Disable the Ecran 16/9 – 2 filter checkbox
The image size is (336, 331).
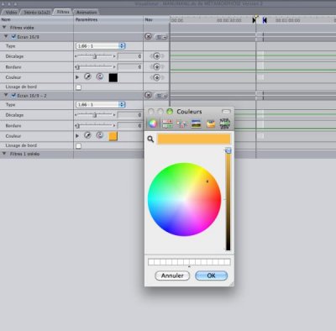[13, 95]
